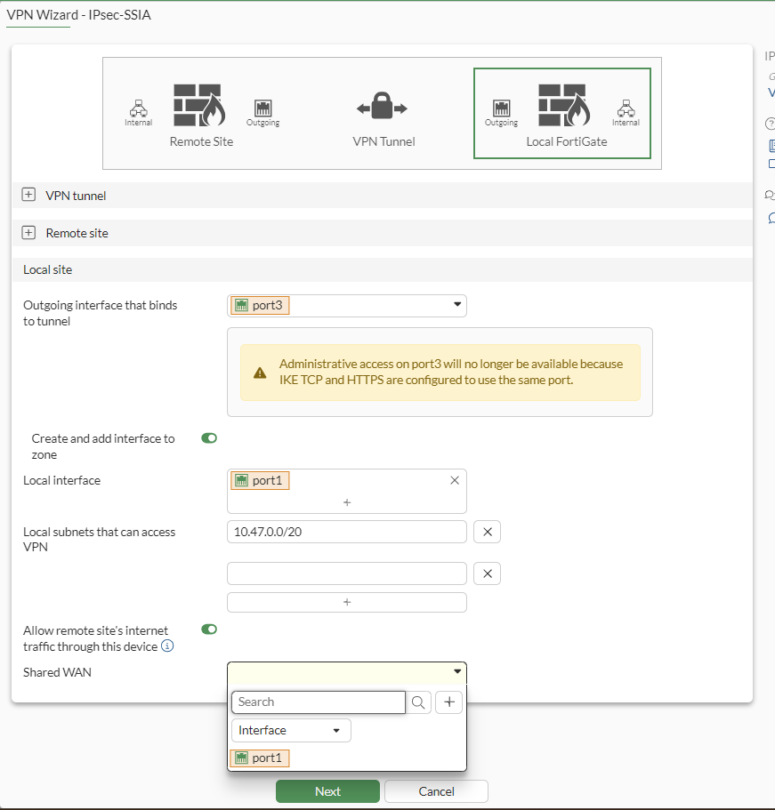Click the Shared WAN label

[x=57, y=672]
